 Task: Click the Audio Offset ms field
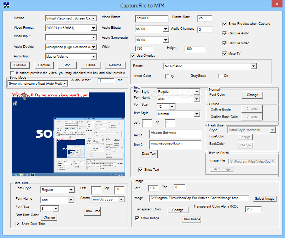(106, 81)
